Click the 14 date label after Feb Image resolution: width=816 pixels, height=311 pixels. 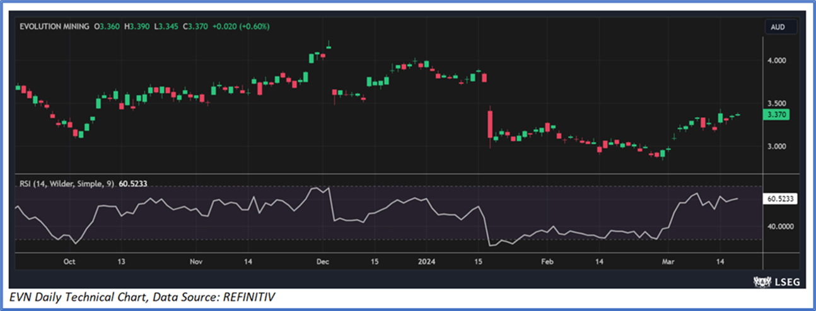click(600, 261)
